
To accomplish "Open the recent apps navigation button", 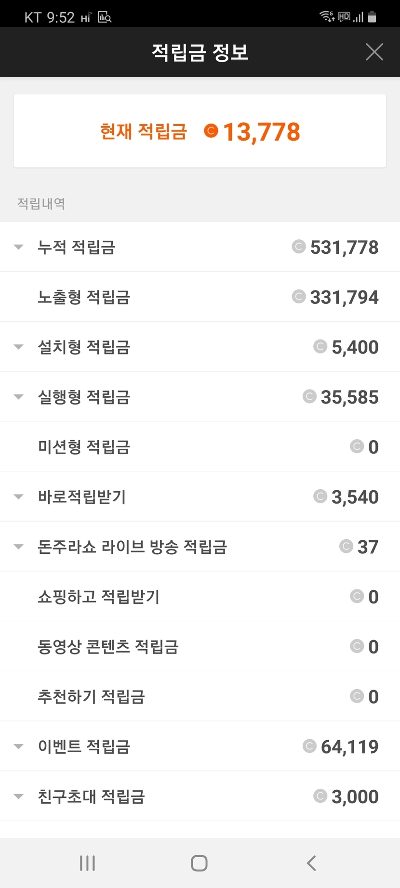I will pyautogui.click(x=87, y=863).
